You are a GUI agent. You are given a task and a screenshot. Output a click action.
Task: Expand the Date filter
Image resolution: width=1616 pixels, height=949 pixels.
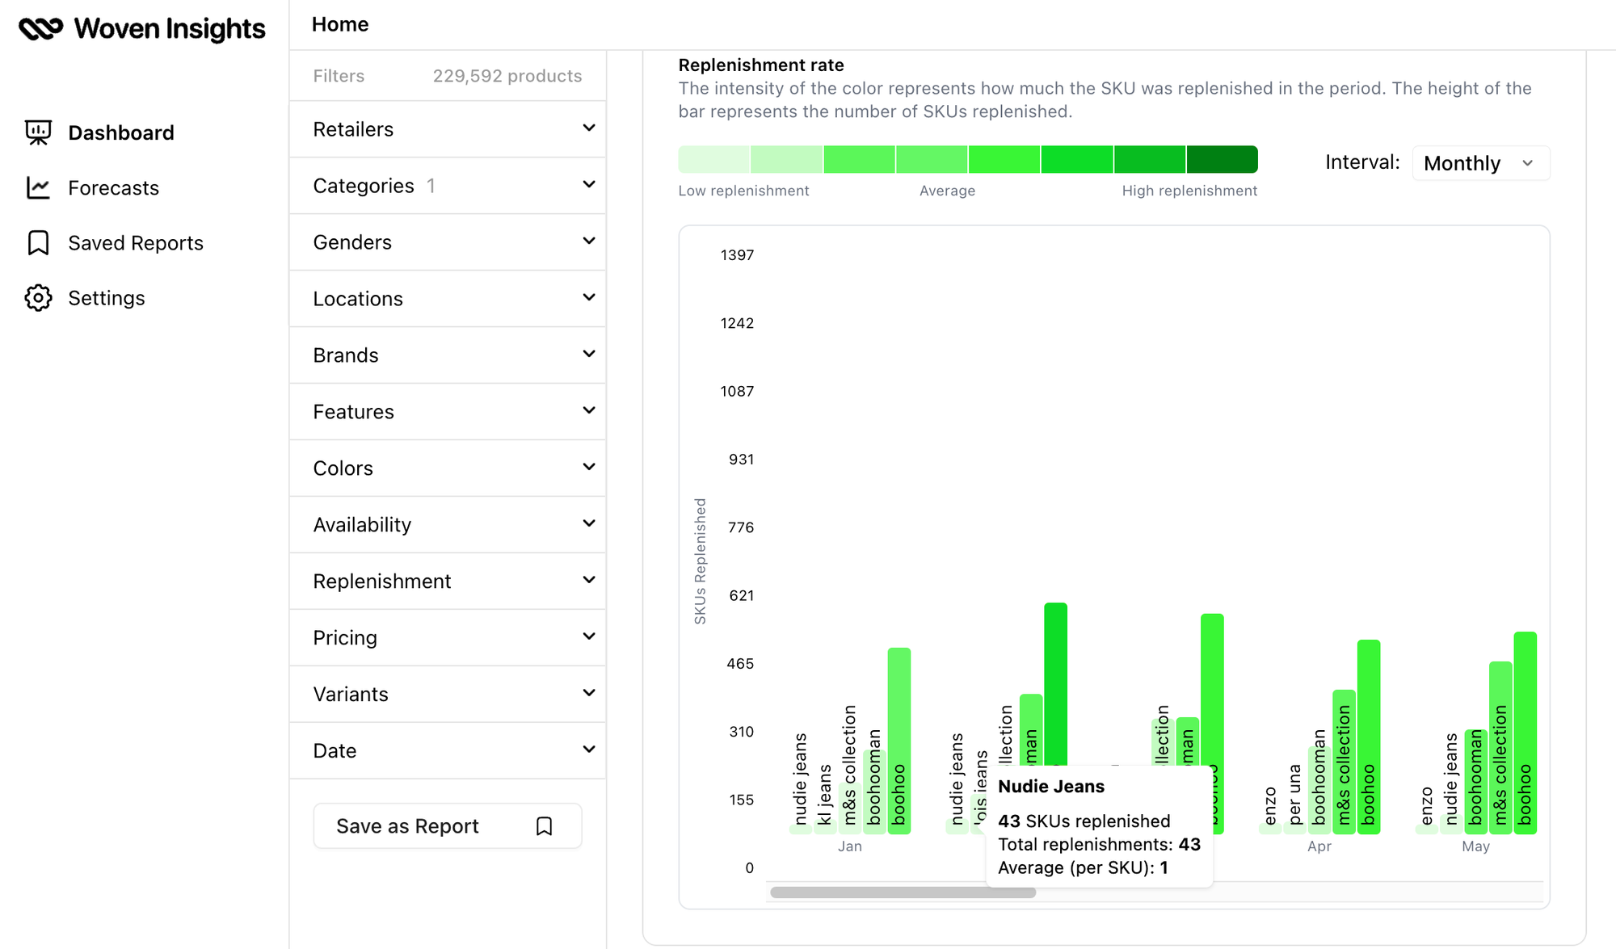point(448,751)
